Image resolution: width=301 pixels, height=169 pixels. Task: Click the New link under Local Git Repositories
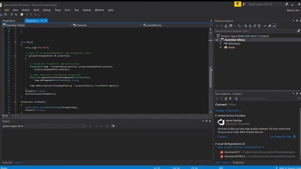click(220, 147)
